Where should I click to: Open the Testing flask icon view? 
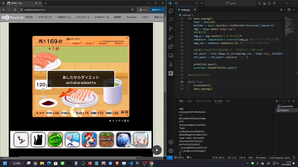[171, 64]
